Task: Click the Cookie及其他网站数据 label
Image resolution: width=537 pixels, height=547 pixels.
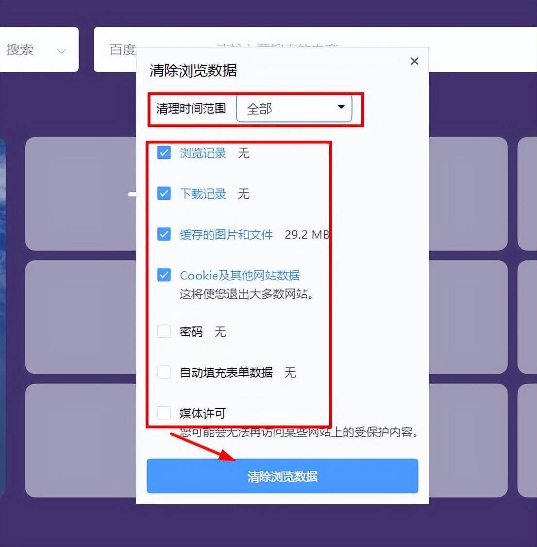Action: tap(240, 275)
